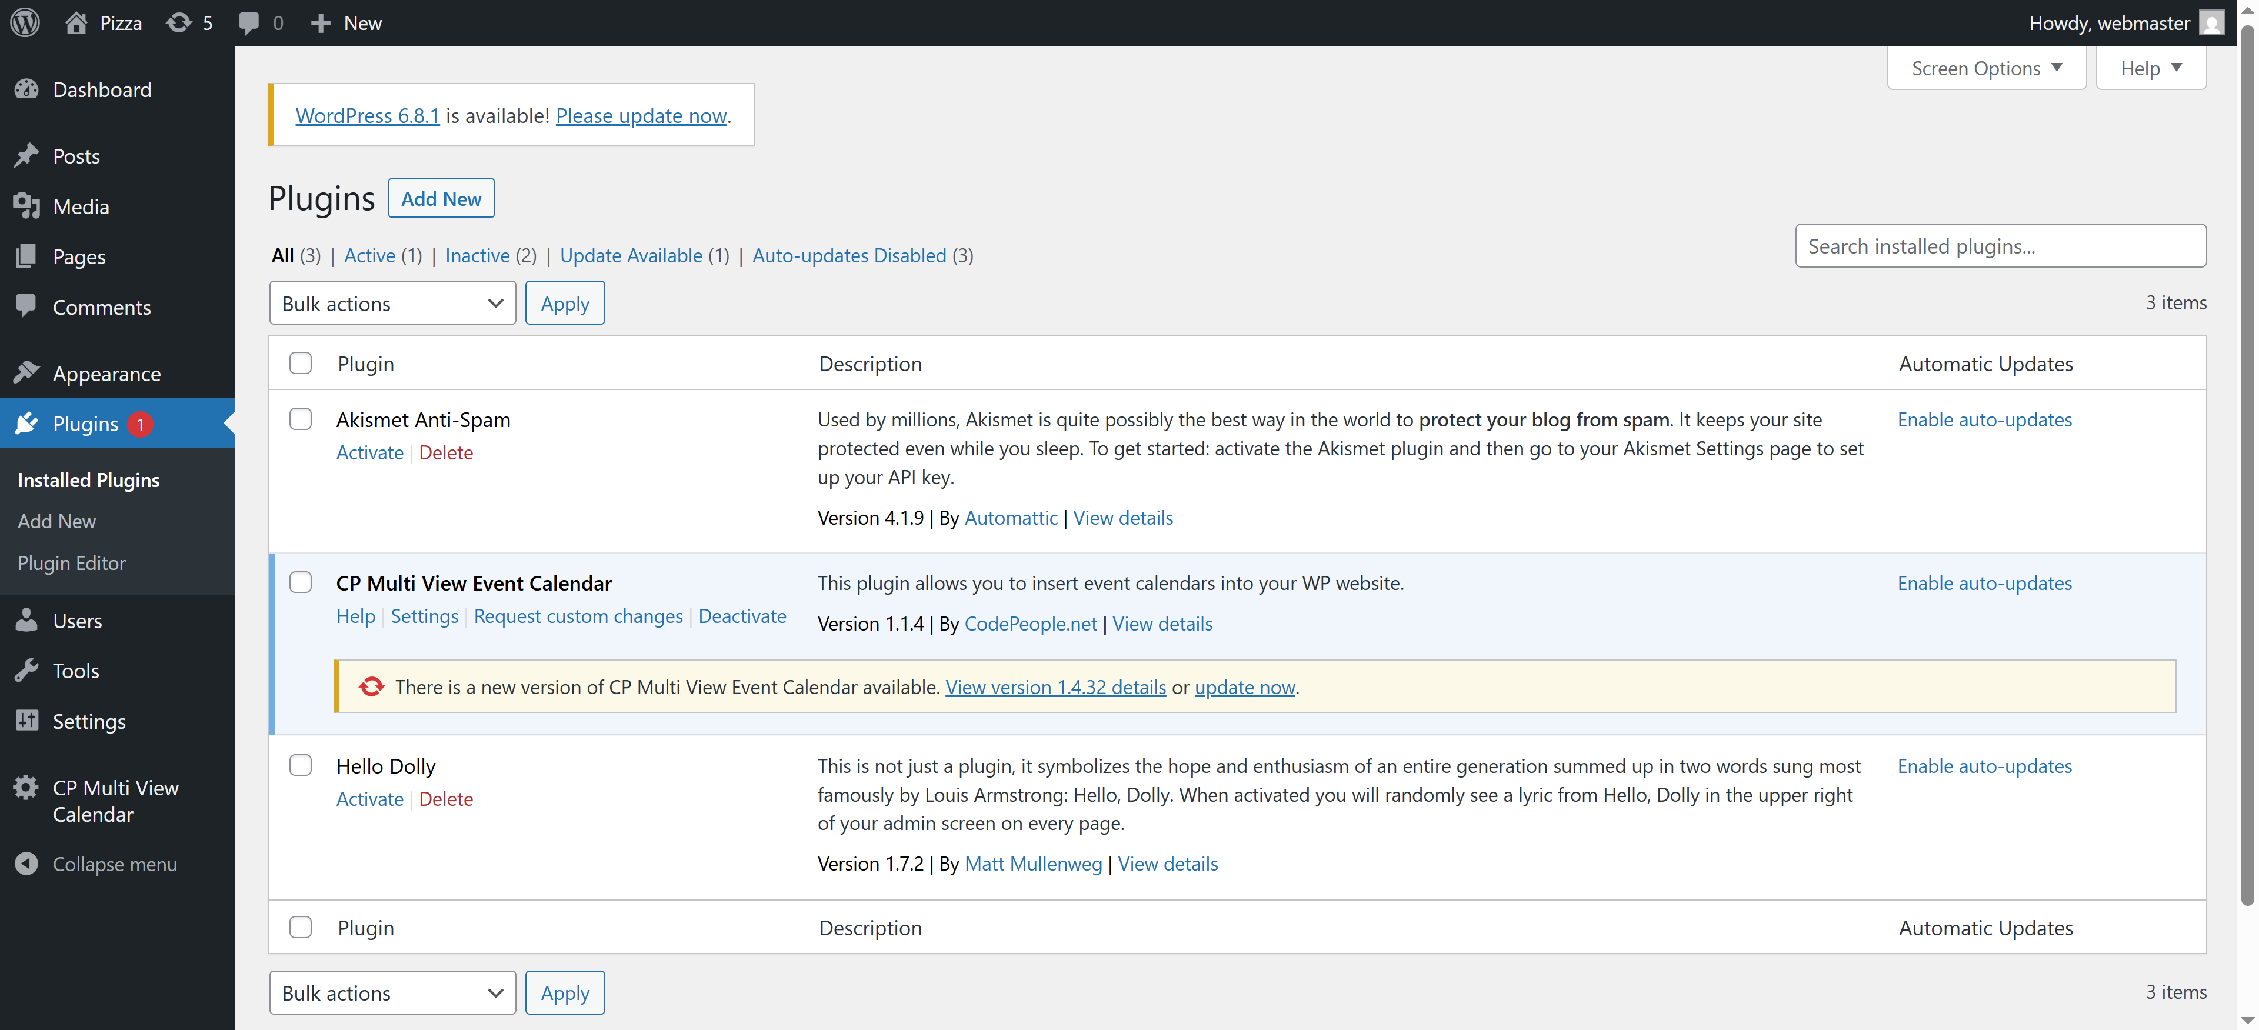Check the Hello Dolly checkbox
2259x1030 pixels.
301,765
